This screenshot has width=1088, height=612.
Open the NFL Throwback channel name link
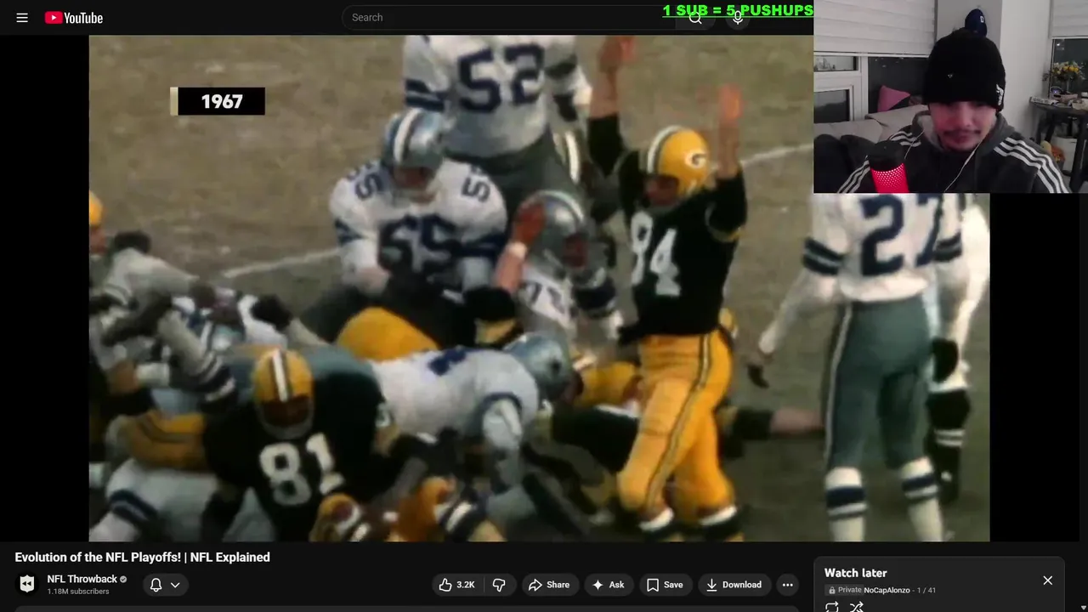pyautogui.click(x=82, y=579)
